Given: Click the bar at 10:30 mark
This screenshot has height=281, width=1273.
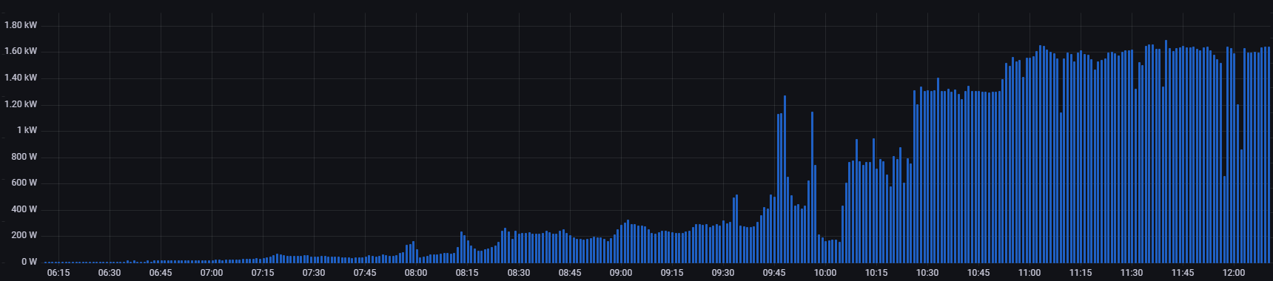Looking at the screenshot, I should tap(928, 177).
